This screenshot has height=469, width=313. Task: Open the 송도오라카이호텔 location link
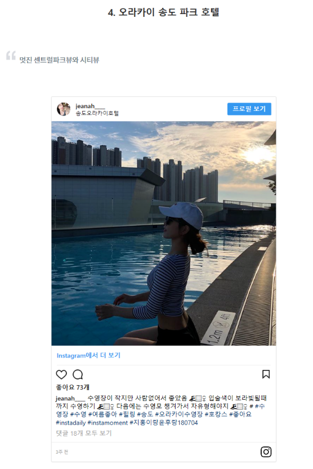pos(97,113)
